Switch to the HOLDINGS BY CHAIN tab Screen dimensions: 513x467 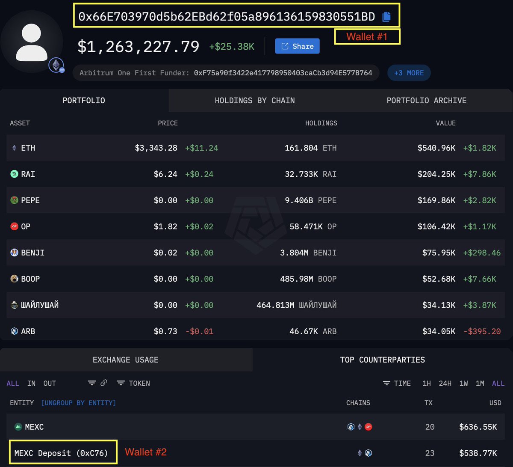tap(255, 100)
